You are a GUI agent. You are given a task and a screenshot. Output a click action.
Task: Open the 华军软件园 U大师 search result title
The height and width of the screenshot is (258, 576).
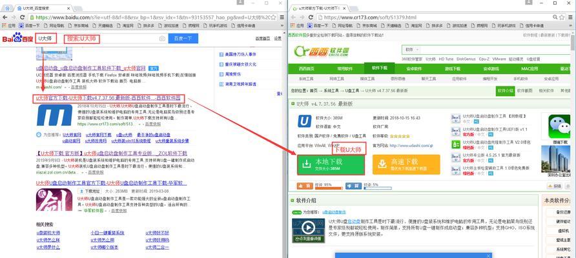pos(111,183)
